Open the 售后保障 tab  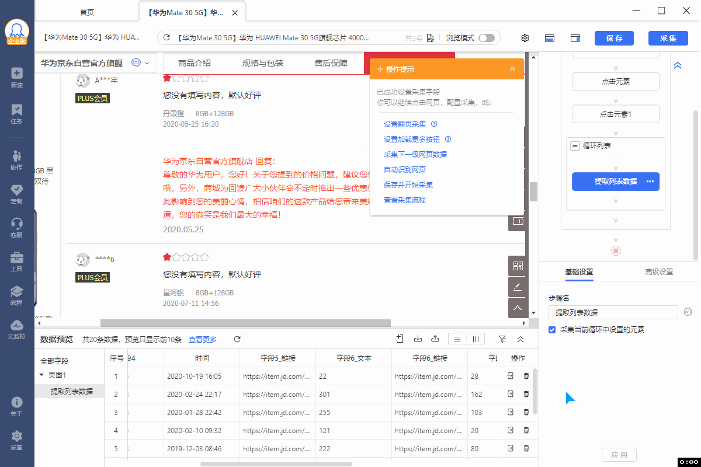click(x=331, y=63)
